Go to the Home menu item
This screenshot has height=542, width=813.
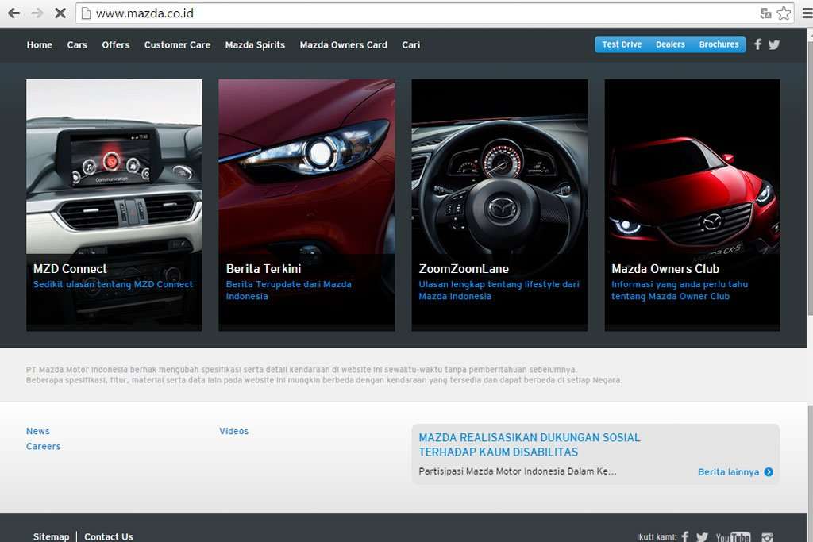(40, 45)
